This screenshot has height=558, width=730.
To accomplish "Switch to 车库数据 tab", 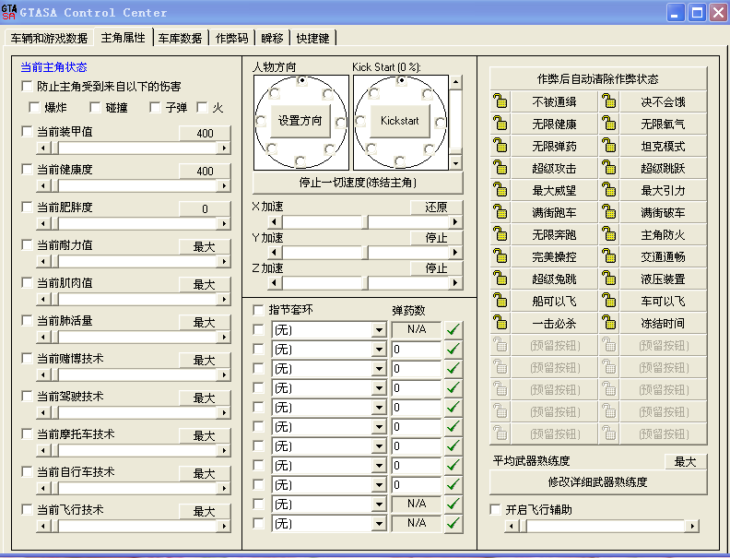I will [180, 38].
